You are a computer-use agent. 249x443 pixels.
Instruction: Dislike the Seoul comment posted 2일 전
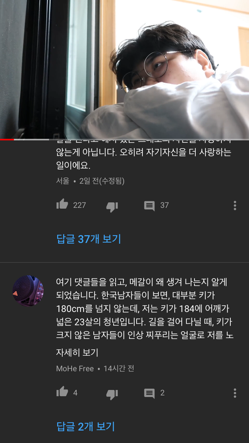tap(112, 206)
